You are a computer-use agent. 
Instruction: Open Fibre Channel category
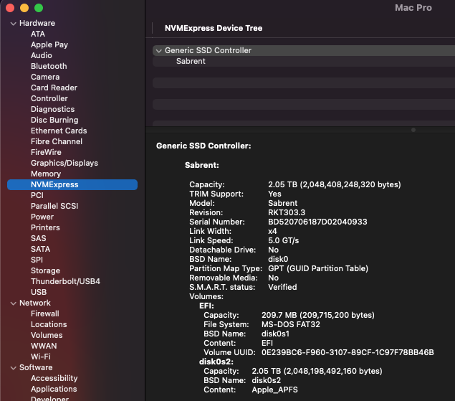[x=57, y=141]
